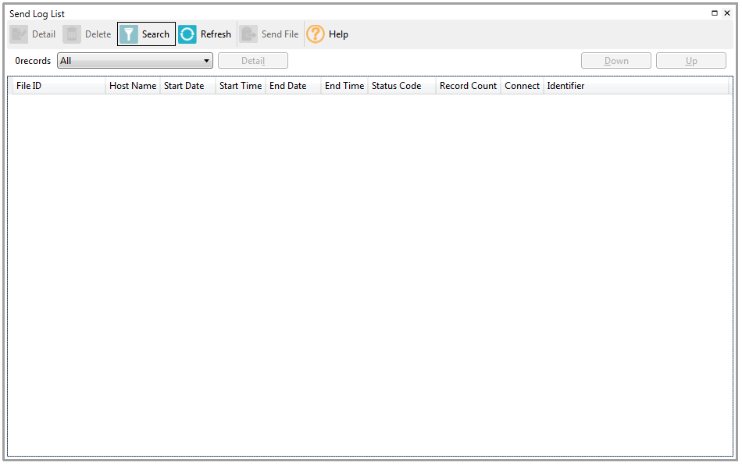Click the Start Time column header

[241, 86]
